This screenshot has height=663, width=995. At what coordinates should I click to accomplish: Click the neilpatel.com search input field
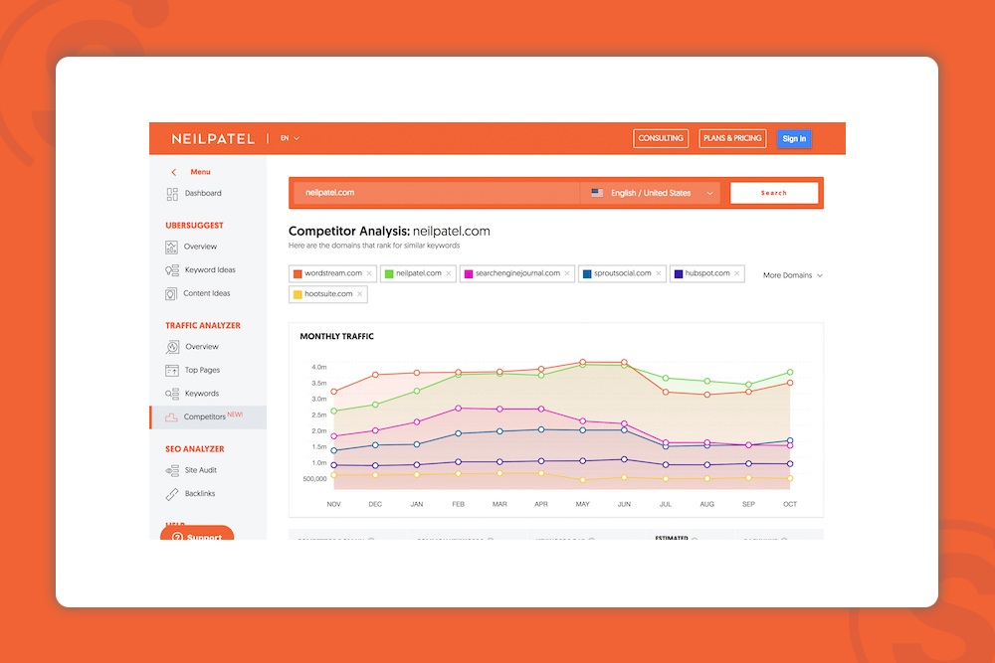[436, 193]
